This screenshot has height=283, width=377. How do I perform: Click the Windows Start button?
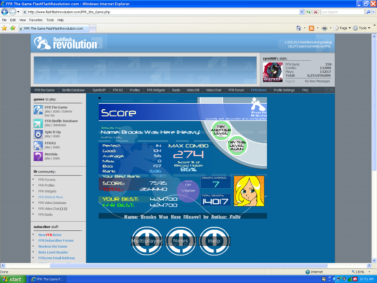coord(12,279)
